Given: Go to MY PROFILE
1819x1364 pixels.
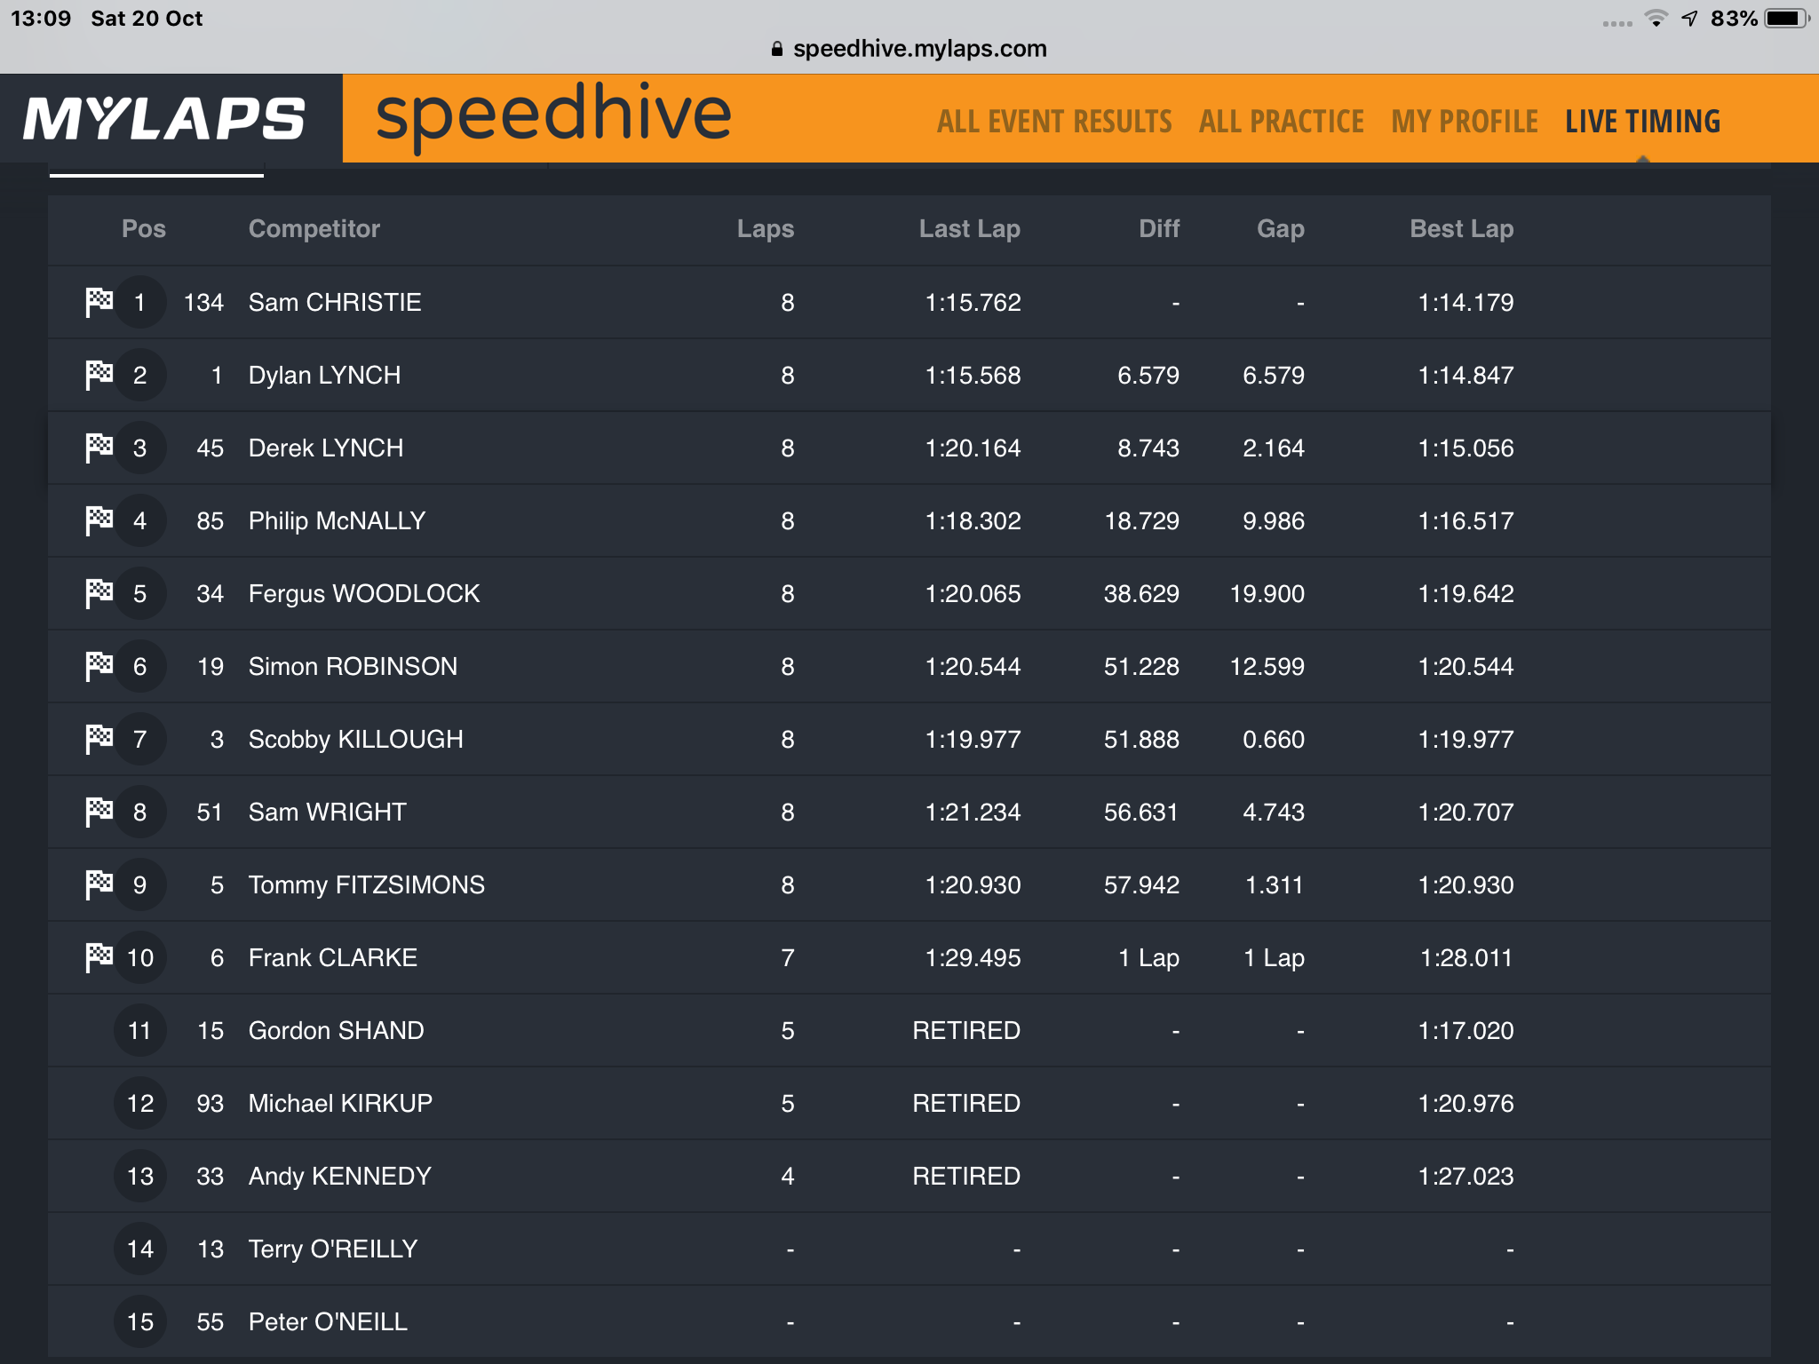Looking at the screenshot, I should tap(1465, 122).
